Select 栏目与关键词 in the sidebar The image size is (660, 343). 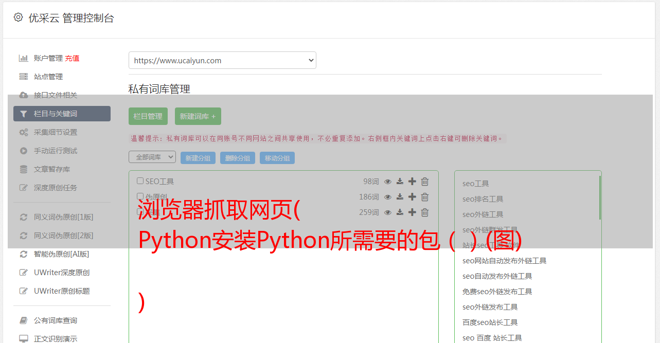tap(62, 114)
